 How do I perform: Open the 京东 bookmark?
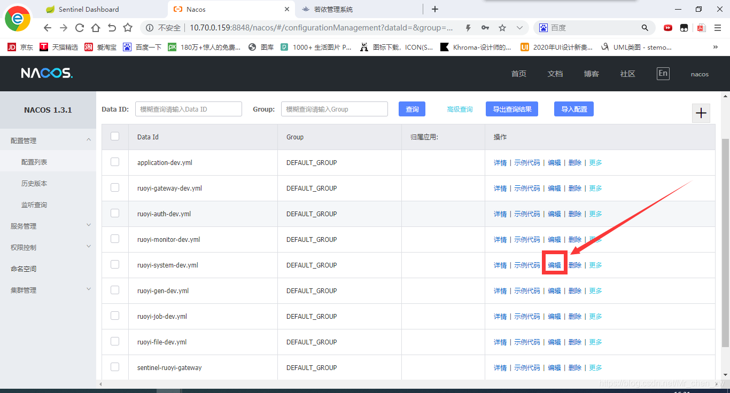20,47
